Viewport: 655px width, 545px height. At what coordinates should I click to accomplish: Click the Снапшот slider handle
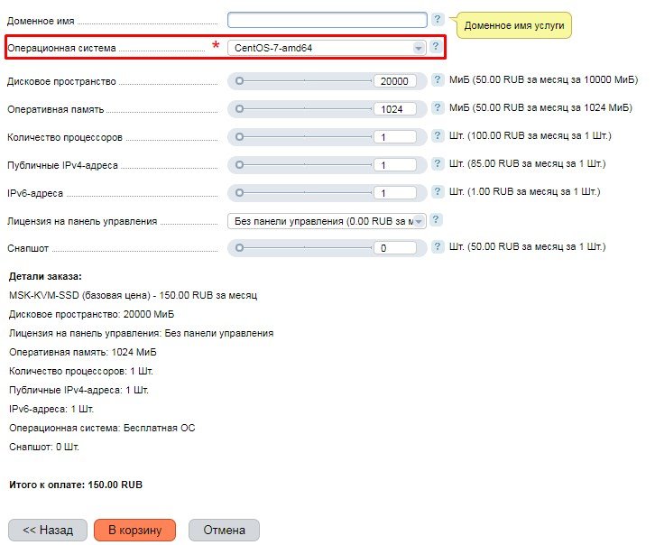(240, 247)
